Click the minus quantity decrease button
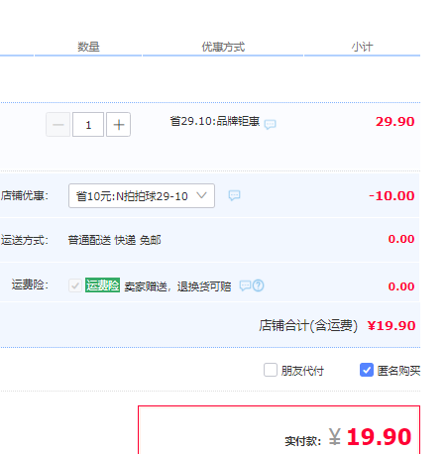 click(x=58, y=125)
